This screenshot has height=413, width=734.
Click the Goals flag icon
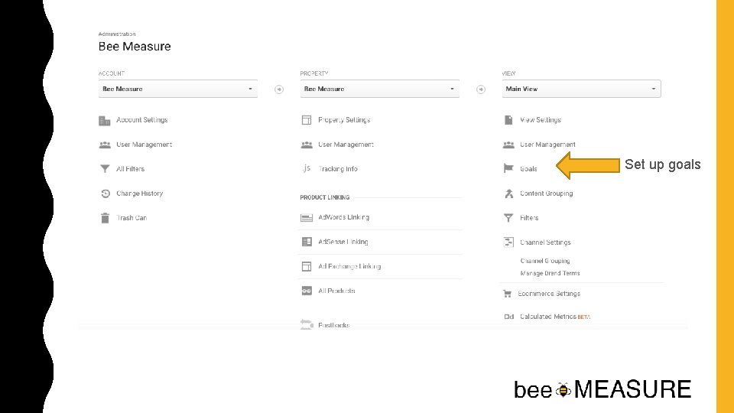(508, 169)
